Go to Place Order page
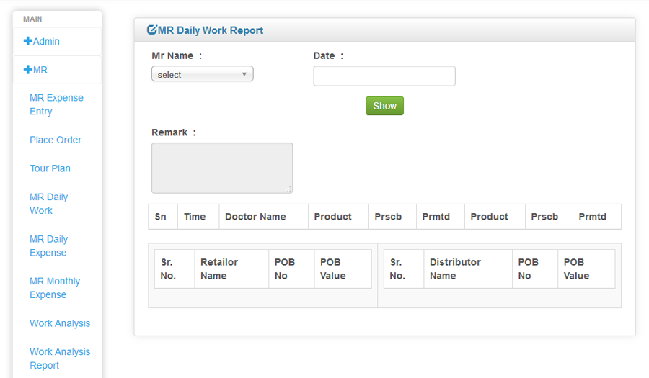 pos(56,140)
